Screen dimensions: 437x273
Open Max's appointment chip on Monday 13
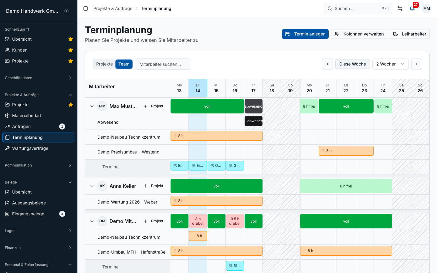click(179, 166)
